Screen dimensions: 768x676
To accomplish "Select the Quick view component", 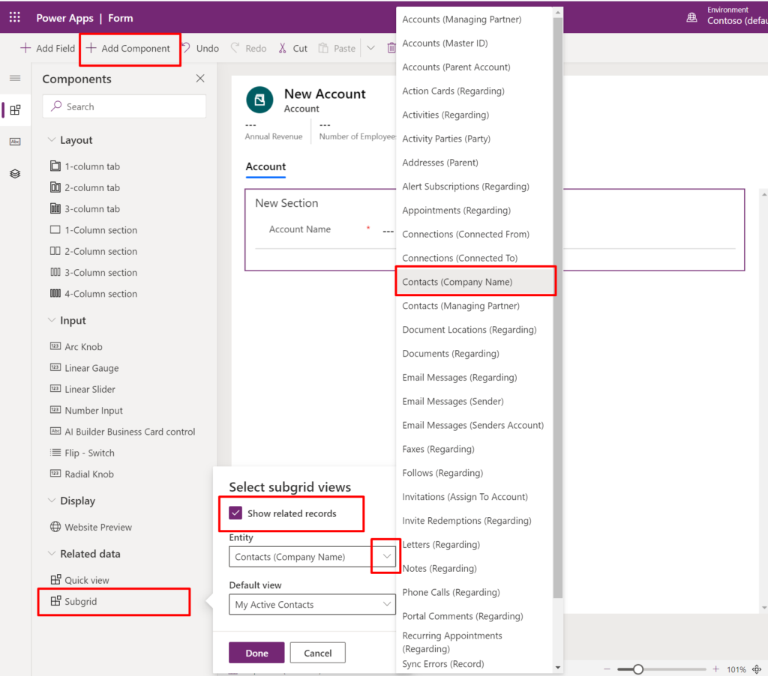I will click(x=79, y=580).
